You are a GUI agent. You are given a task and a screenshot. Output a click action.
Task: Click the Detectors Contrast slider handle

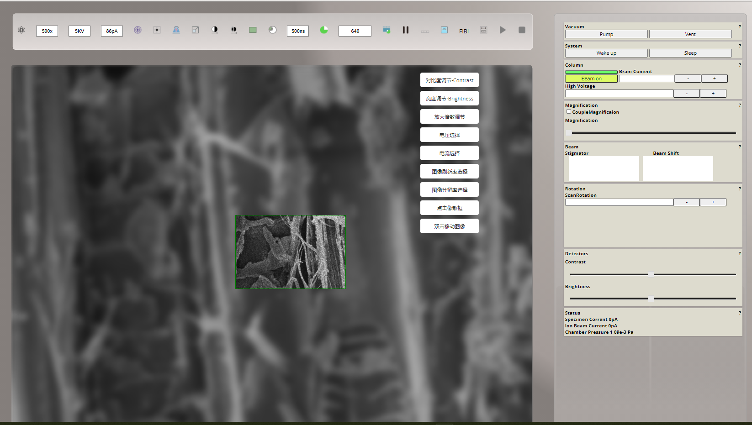coord(651,274)
